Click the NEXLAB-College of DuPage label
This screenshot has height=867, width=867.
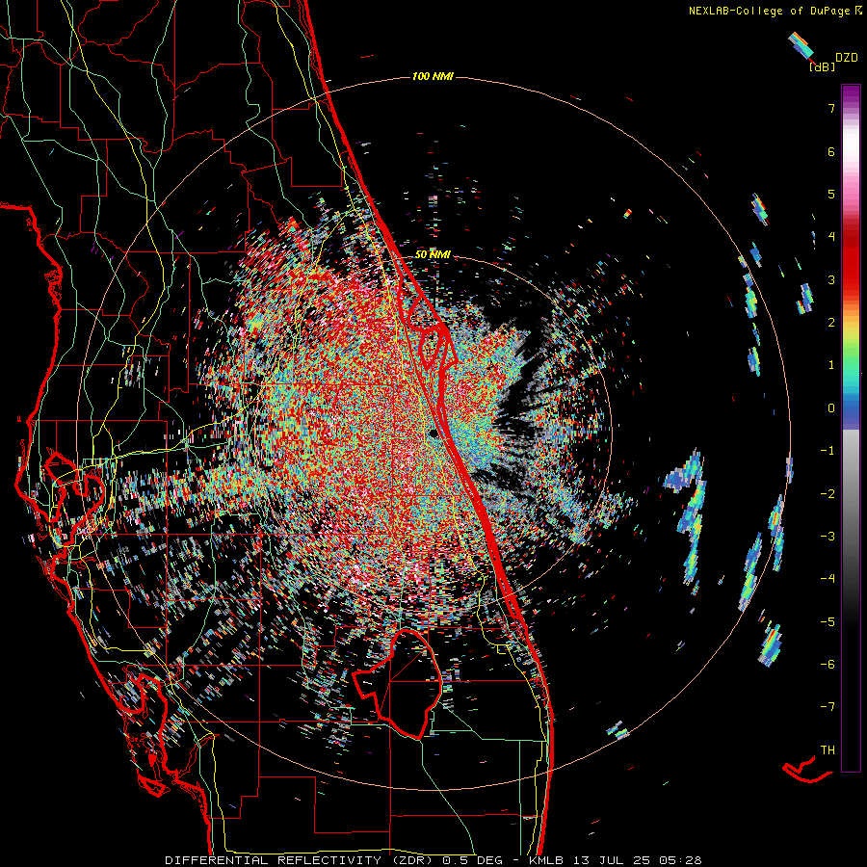point(769,11)
